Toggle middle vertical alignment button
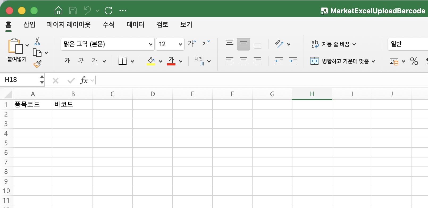Image resolution: width=428 pixels, height=208 pixels. (243, 44)
